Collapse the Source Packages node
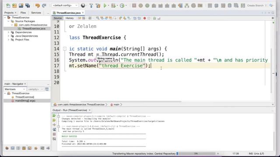The width and height of the screenshot is (280, 157). 8,21
